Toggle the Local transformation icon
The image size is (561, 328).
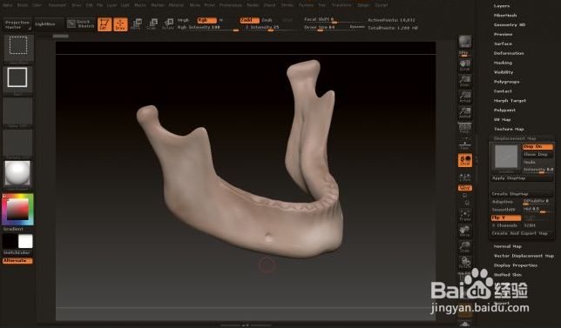[465, 160]
